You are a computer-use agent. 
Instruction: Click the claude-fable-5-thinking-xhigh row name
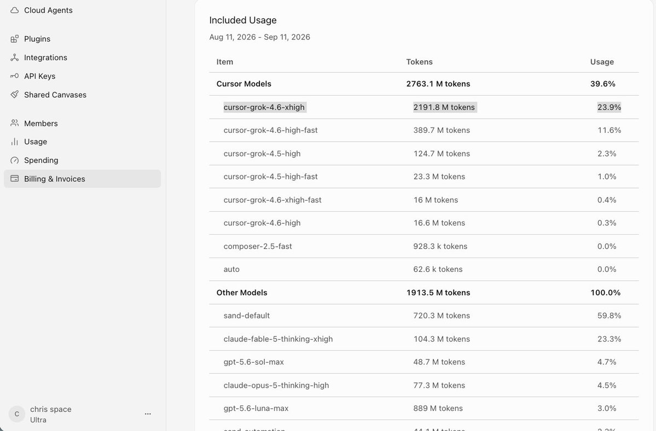coord(278,339)
